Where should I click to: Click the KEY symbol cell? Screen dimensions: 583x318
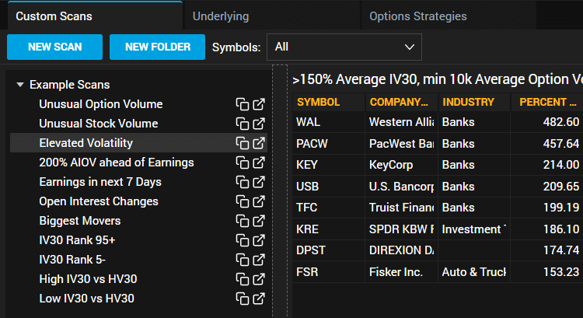328,165
